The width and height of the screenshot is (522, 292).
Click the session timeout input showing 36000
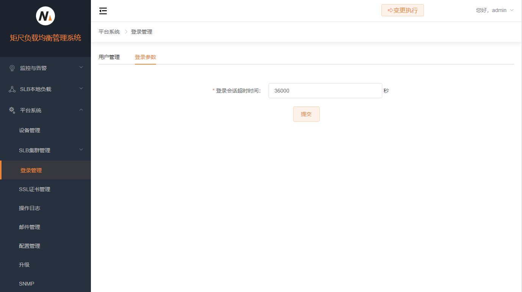pyautogui.click(x=325, y=91)
